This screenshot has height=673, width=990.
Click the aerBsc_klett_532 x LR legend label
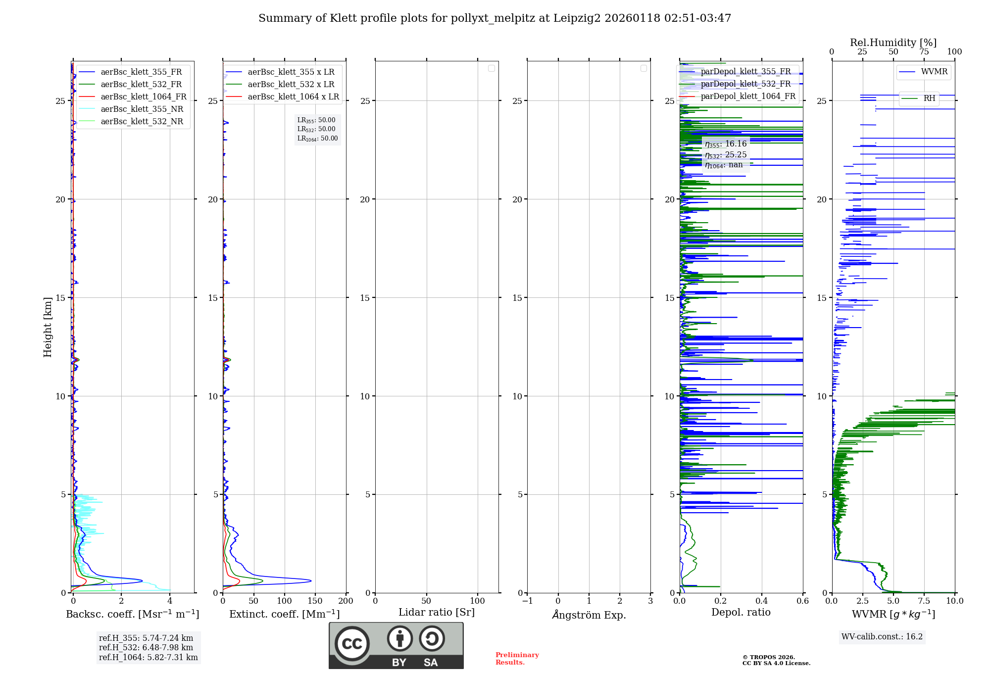pyautogui.click(x=291, y=85)
